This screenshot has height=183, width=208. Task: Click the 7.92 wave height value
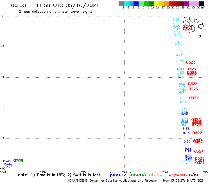pyautogui.click(x=189, y=163)
